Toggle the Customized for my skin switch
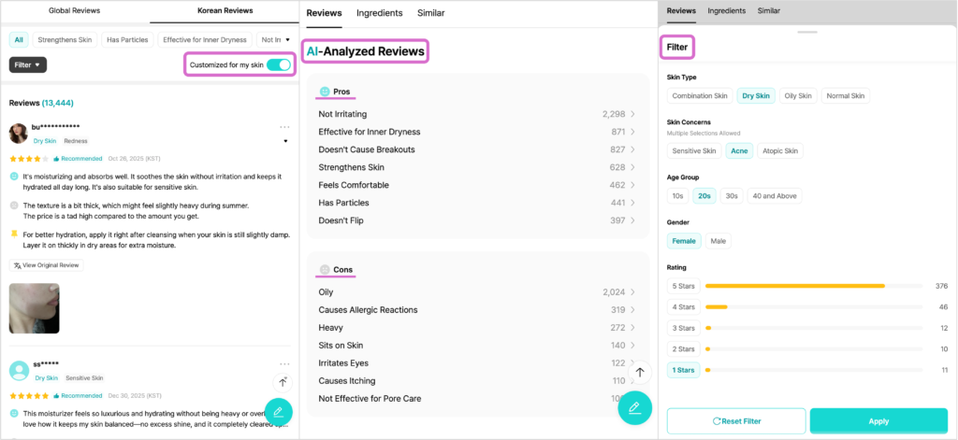Viewport: 958px width, 440px height. 278,64
